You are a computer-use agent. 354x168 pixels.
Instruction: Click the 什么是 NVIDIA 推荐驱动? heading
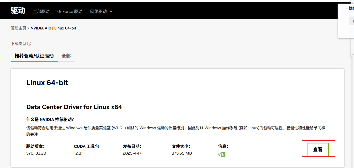pos(50,119)
